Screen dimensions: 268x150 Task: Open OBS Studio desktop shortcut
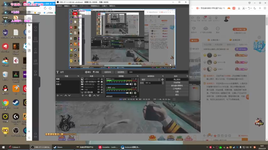pyautogui.click(x=16, y=132)
